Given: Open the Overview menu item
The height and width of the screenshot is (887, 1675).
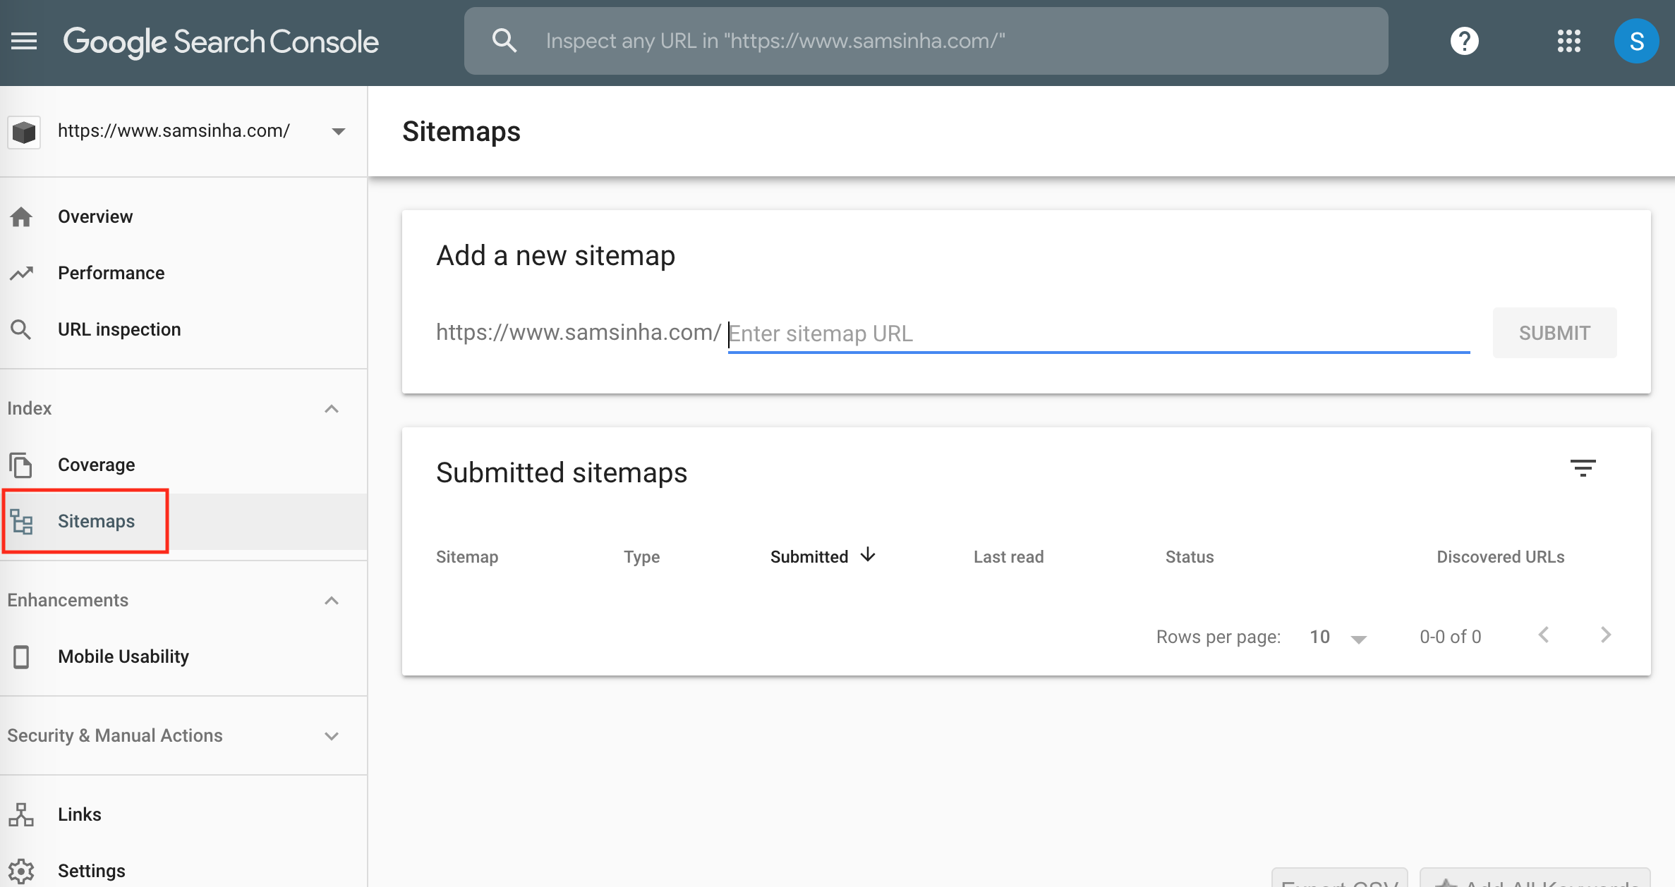Looking at the screenshot, I should pyautogui.click(x=183, y=216).
